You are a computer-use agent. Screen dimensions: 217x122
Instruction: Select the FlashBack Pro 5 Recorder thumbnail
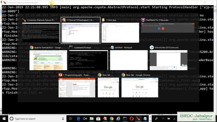[x=168, y=28]
